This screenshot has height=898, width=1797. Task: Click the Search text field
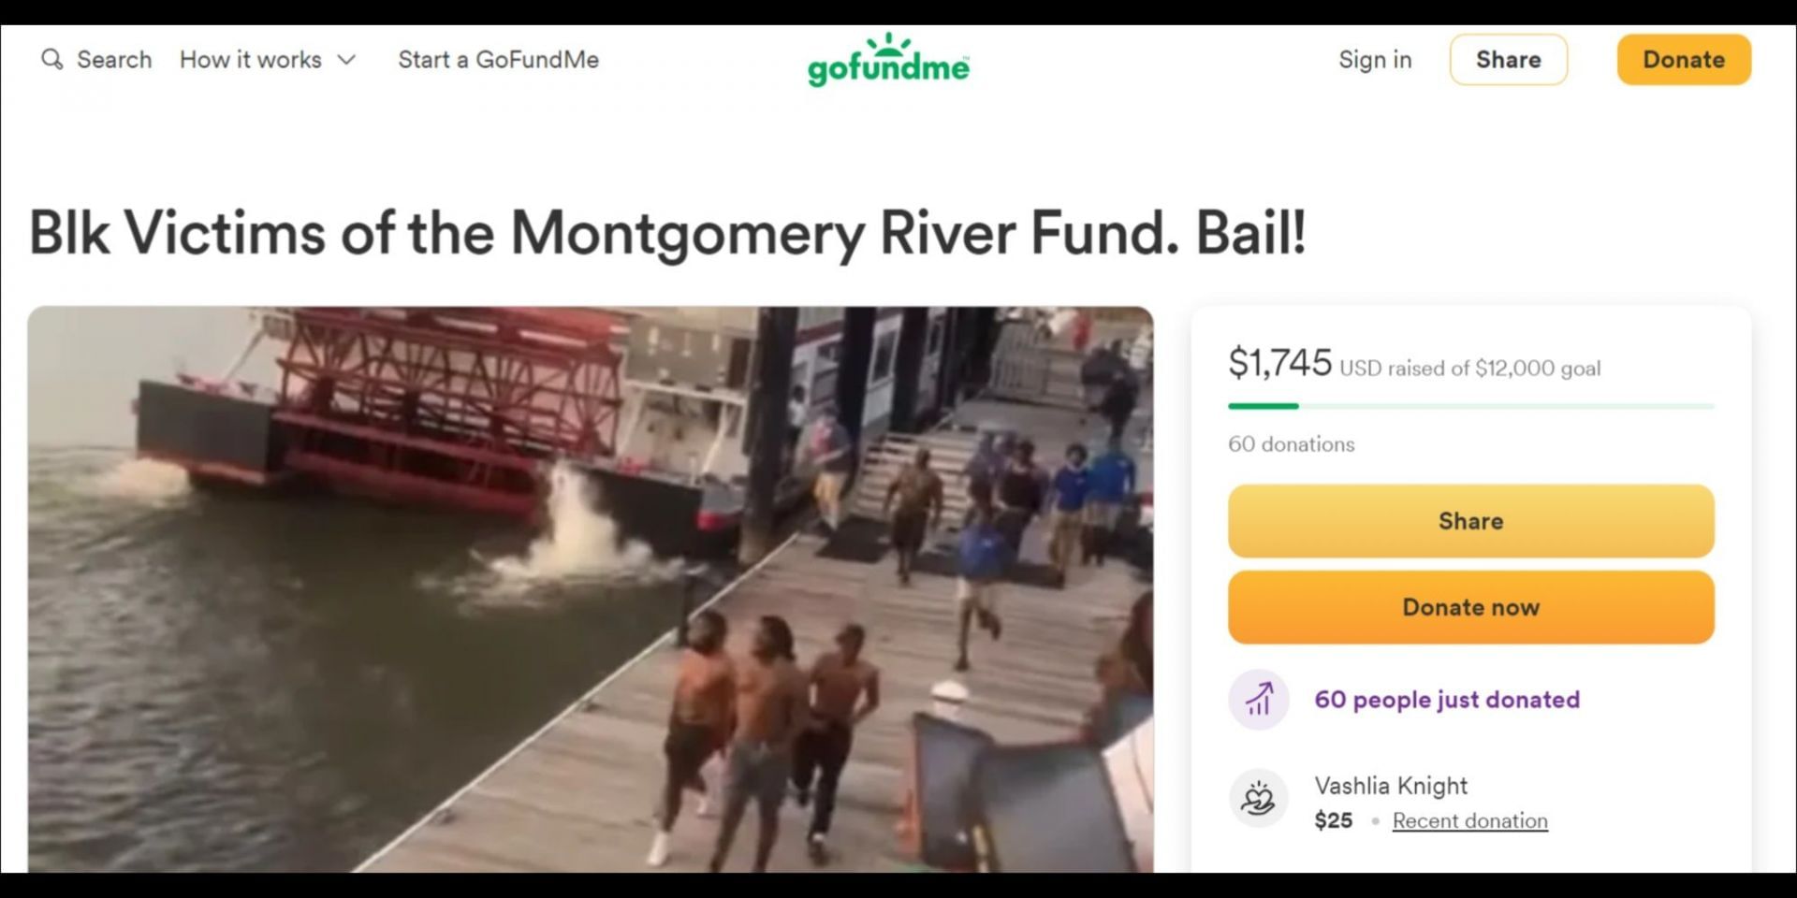114,60
